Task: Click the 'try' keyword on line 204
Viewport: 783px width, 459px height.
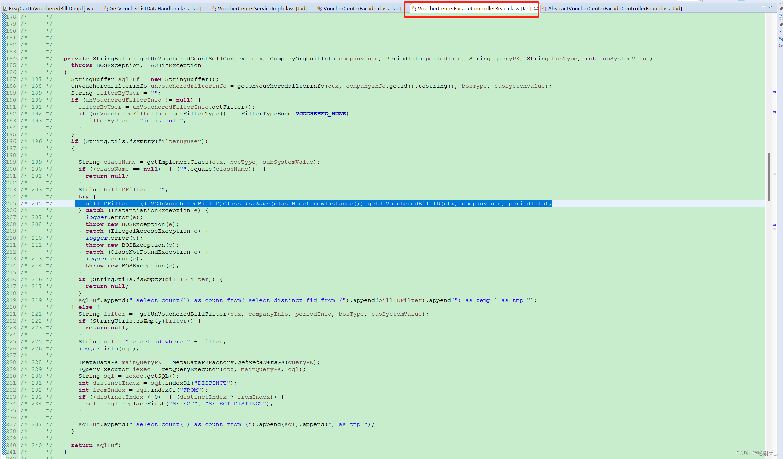Action: point(84,197)
